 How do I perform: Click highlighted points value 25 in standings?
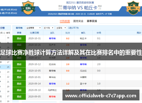click(8, 67)
